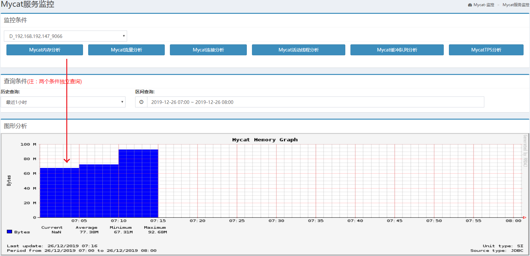Click the Mycat内存分析 button
The height and width of the screenshot is (256, 530).
(x=45, y=50)
